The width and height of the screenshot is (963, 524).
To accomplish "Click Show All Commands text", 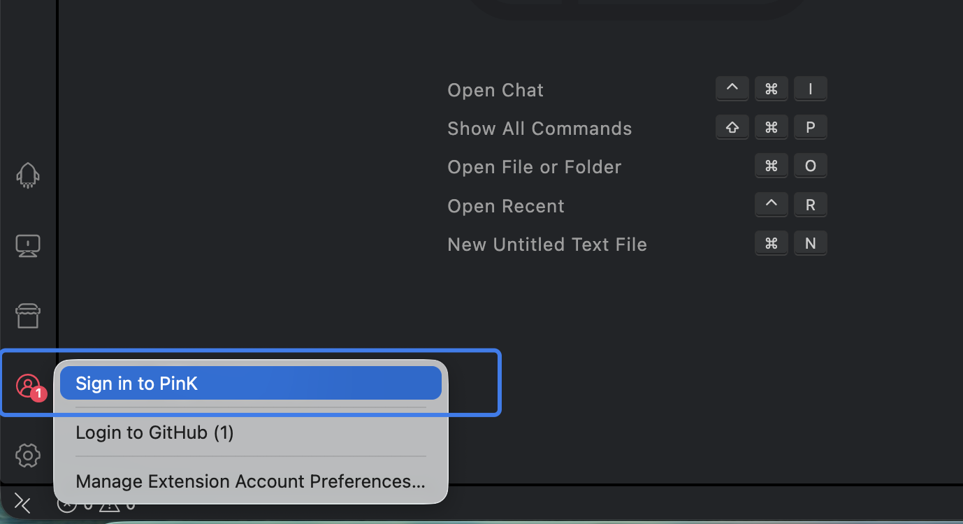I will pos(540,129).
